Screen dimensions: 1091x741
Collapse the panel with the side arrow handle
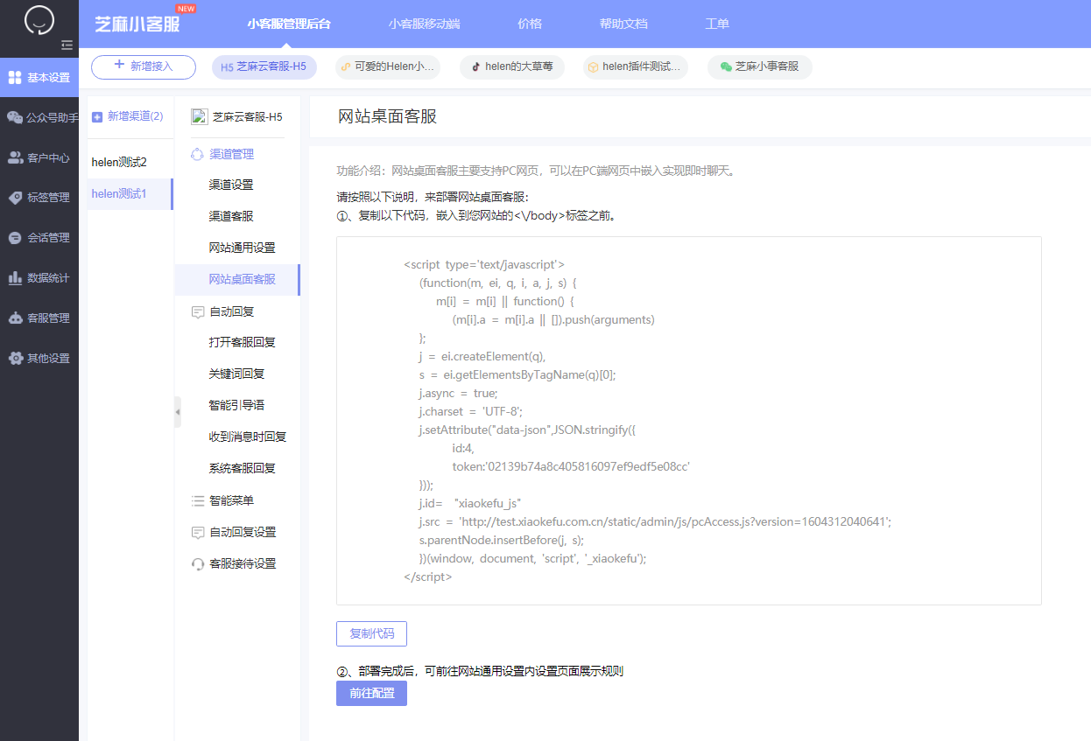pos(178,411)
